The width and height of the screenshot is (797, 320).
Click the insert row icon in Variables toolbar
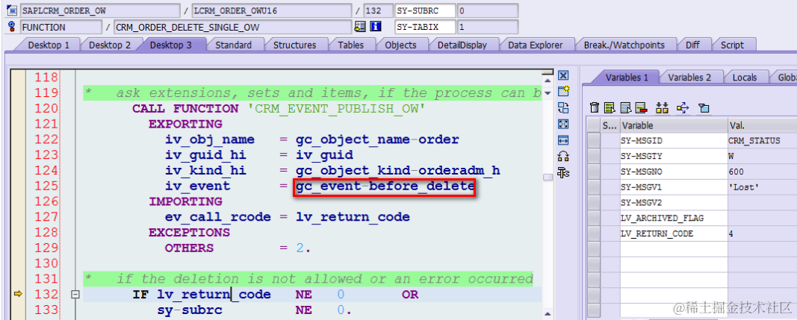(625, 107)
